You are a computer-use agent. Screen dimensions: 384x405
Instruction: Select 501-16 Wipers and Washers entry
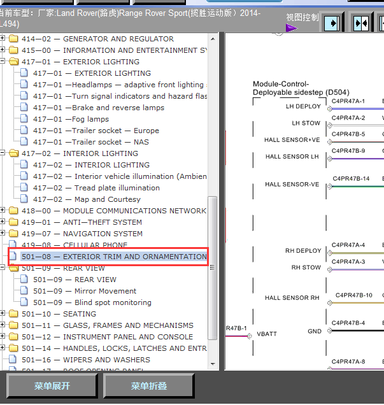point(86,360)
